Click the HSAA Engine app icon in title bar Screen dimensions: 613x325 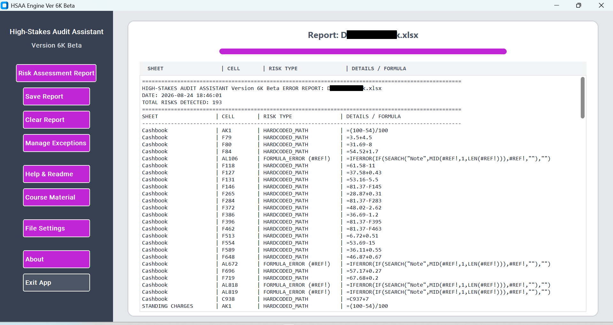4,5
